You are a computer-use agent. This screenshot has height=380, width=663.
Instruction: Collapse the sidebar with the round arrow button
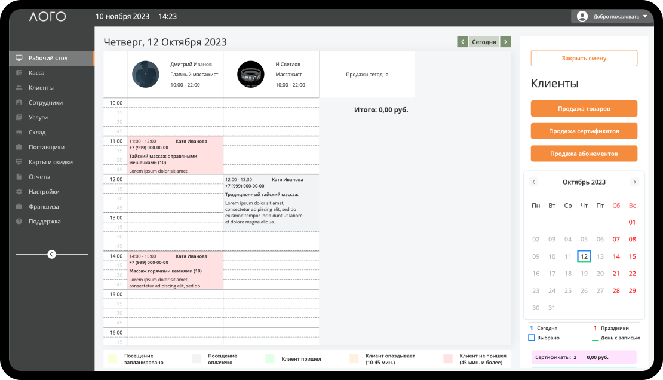point(51,254)
